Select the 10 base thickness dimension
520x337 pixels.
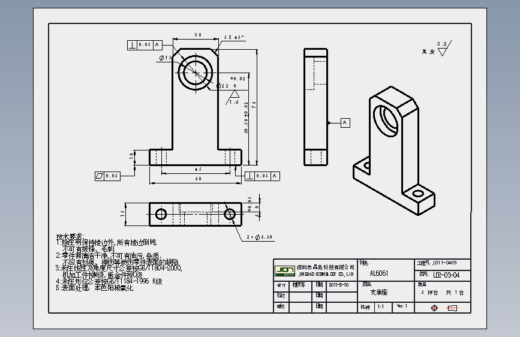[x=132, y=155]
